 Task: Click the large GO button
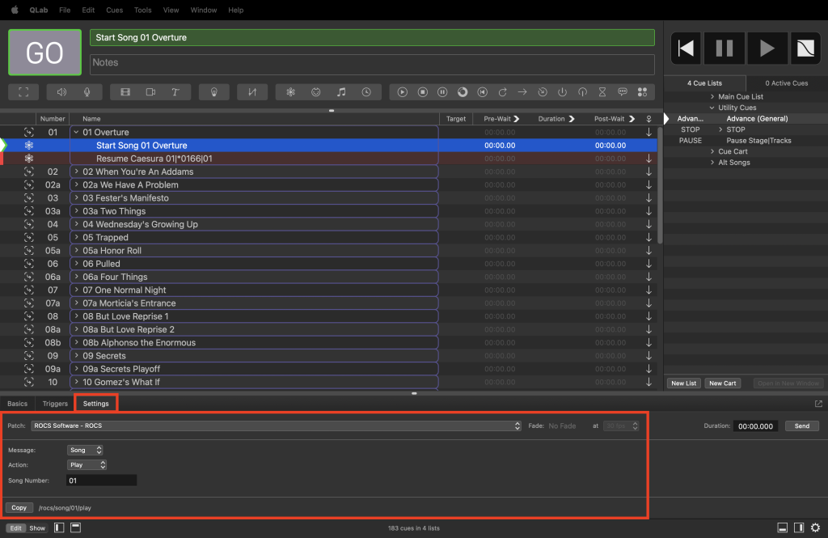coord(45,53)
